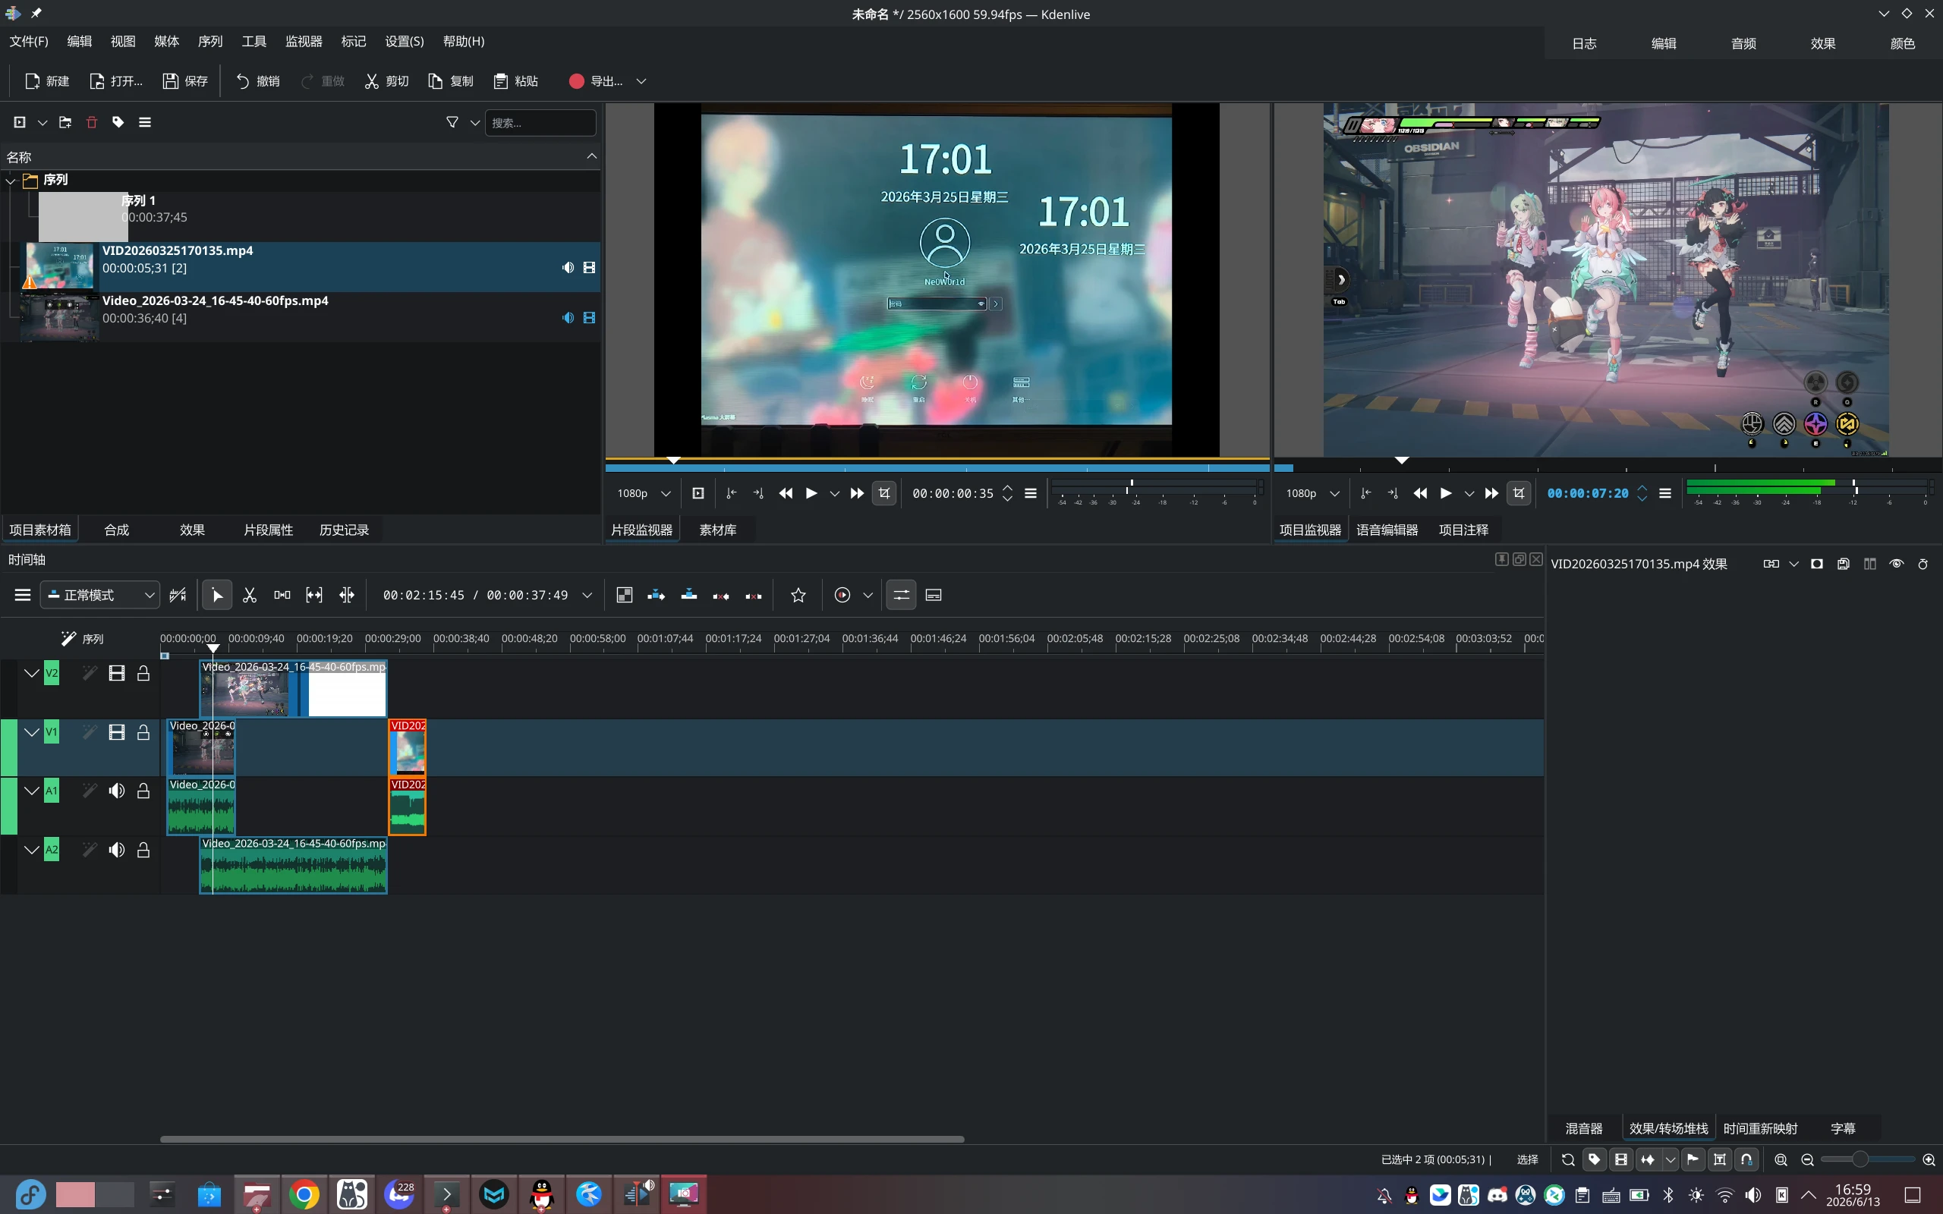Mute audio track A1
Viewport: 1943px width, 1214px height.
tap(116, 791)
